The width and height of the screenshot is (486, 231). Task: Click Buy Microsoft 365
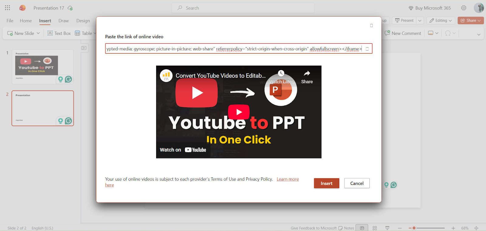tap(430, 8)
